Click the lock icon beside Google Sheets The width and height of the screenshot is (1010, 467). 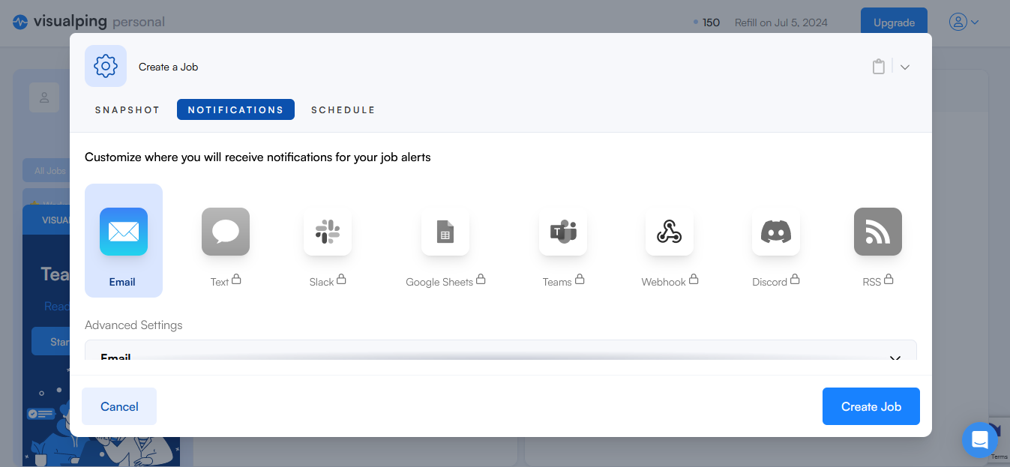(x=481, y=280)
